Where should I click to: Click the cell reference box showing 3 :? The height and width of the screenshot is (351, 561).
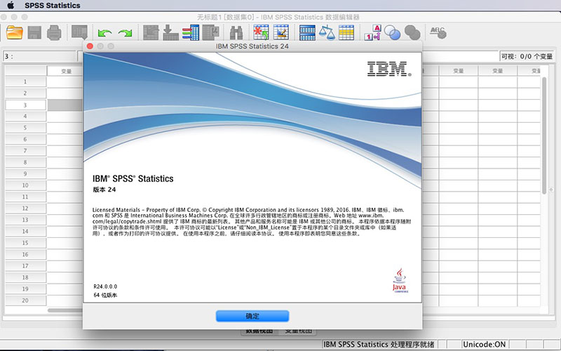[x=40, y=56]
